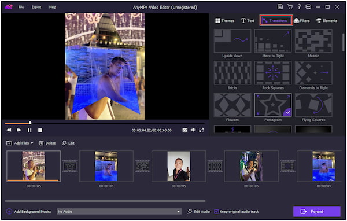
Task: Open the feedback chat icon
Action: pyautogui.click(x=308, y=7)
